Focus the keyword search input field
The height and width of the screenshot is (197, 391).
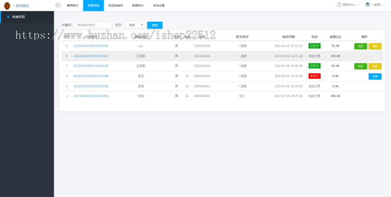(x=93, y=25)
